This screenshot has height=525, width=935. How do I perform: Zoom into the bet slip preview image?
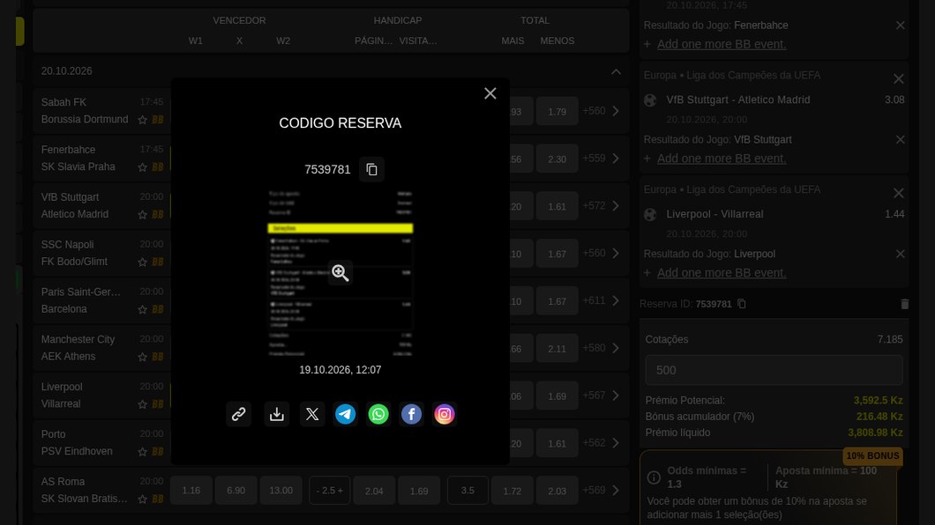[340, 272]
